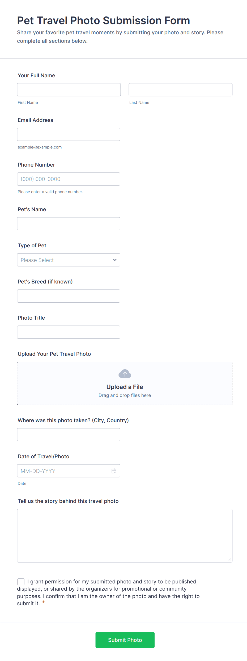
Task: Open the calendar date picker icon
Action: [x=114, y=471]
